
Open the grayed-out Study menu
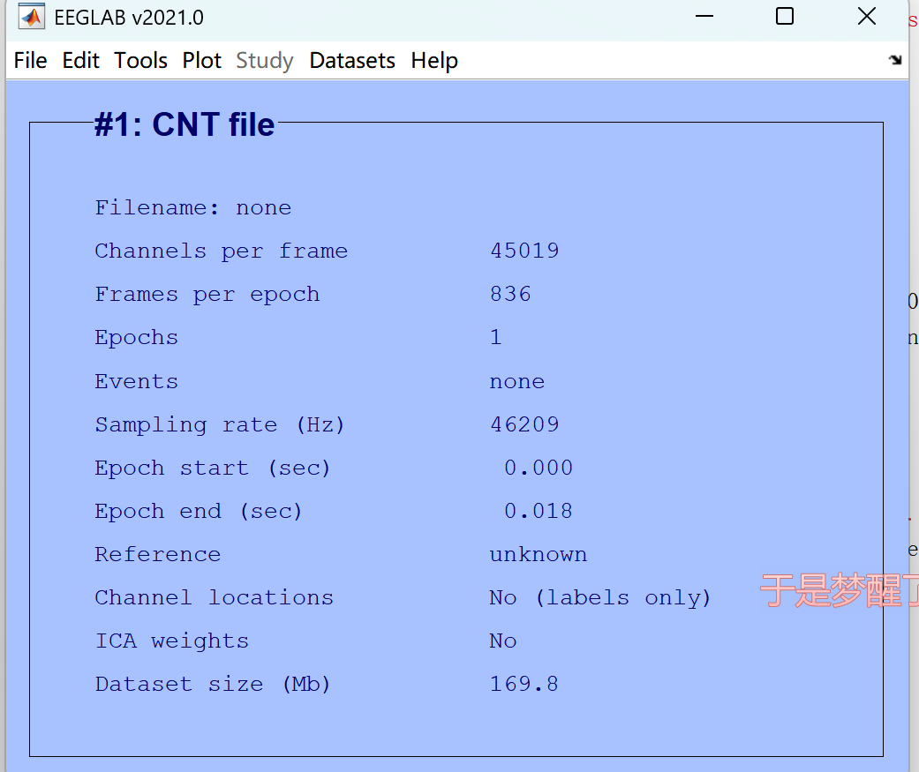pos(265,61)
